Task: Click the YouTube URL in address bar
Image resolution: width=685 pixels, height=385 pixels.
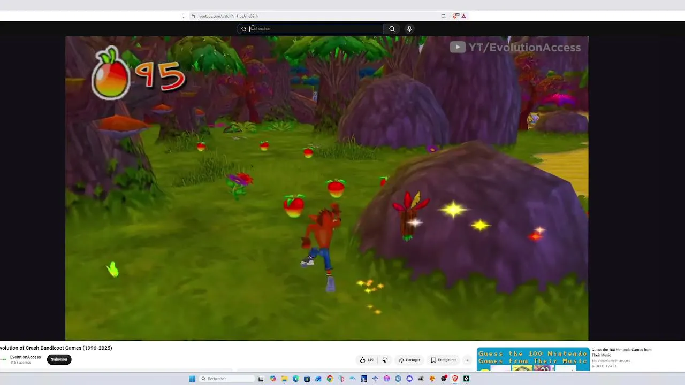Action: tap(229, 16)
